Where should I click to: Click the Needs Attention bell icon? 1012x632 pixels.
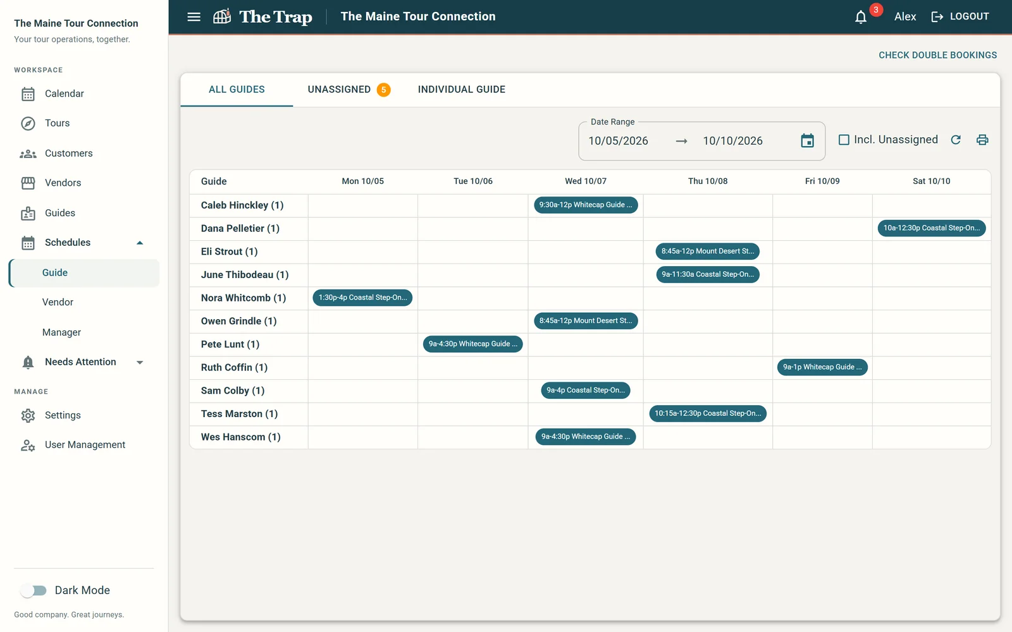(28, 362)
